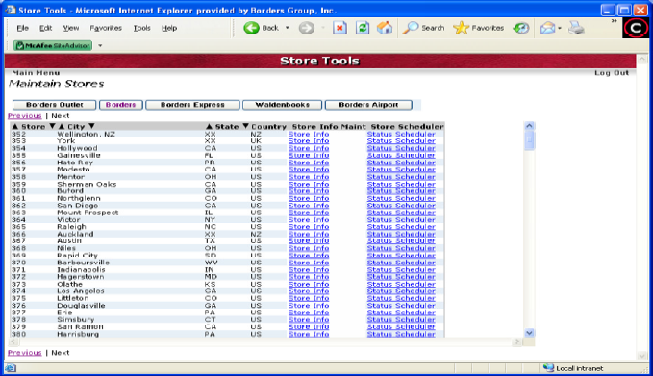Screen dimensions: 653x376
Task: Open Status Scheduler for Erie
Action: 401,313
